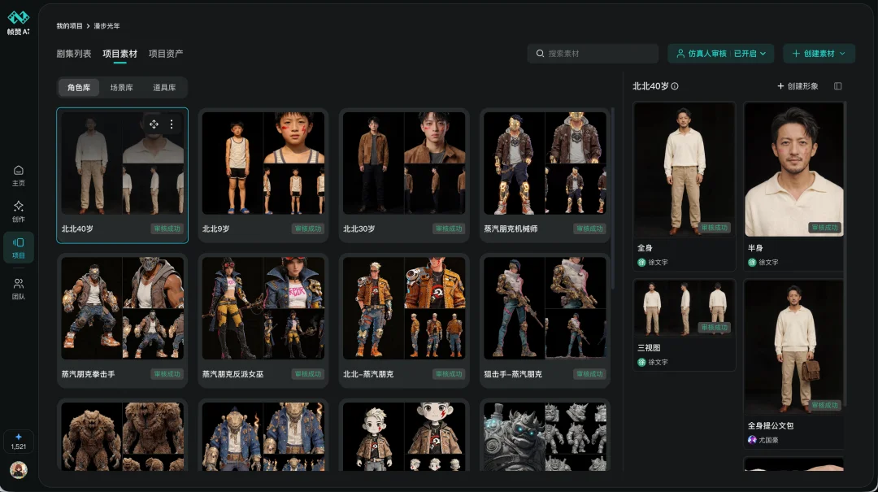Switch to the 剧集列表 tab
This screenshot has width=878, height=492.
74,54
